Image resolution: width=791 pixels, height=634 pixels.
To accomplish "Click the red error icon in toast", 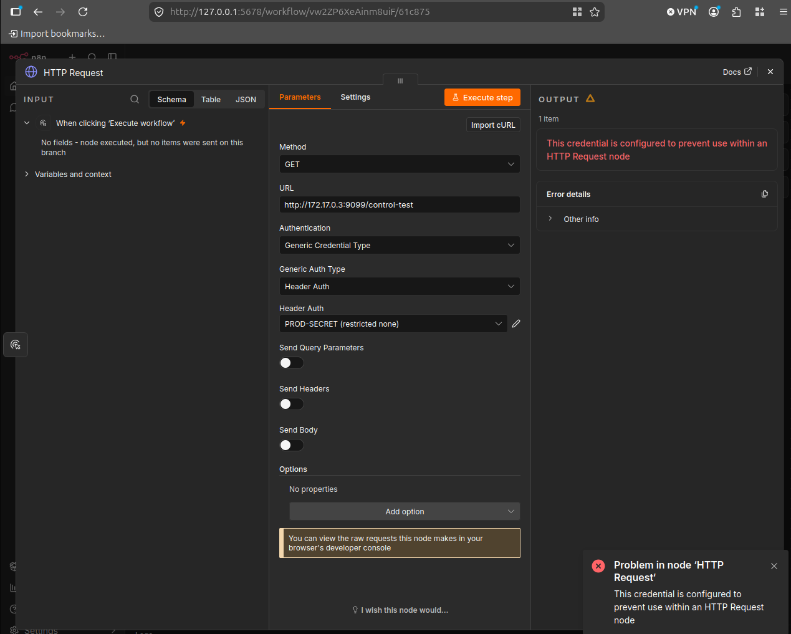I will pos(598,566).
